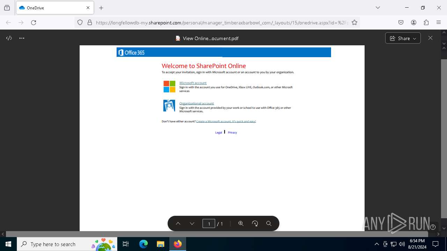The height and width of the screenshot is (251, 447).
Task: Open the Organizational account link
Action: tap(197, 103)
